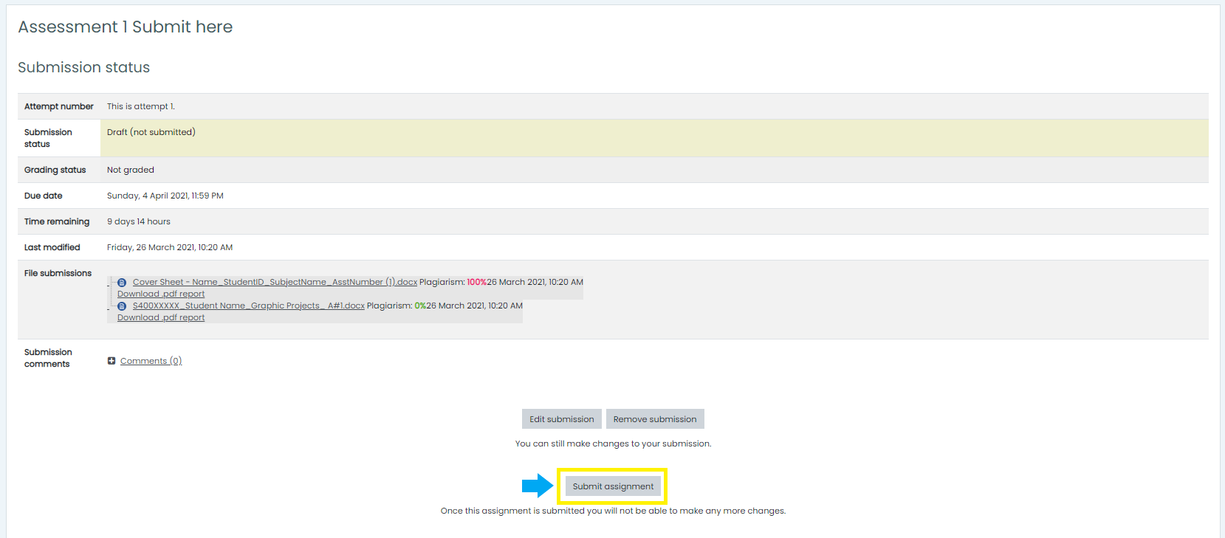Click the 'Grading status' row label
The height and width of the screenshot is (538, 1225).
pos(55,170)
